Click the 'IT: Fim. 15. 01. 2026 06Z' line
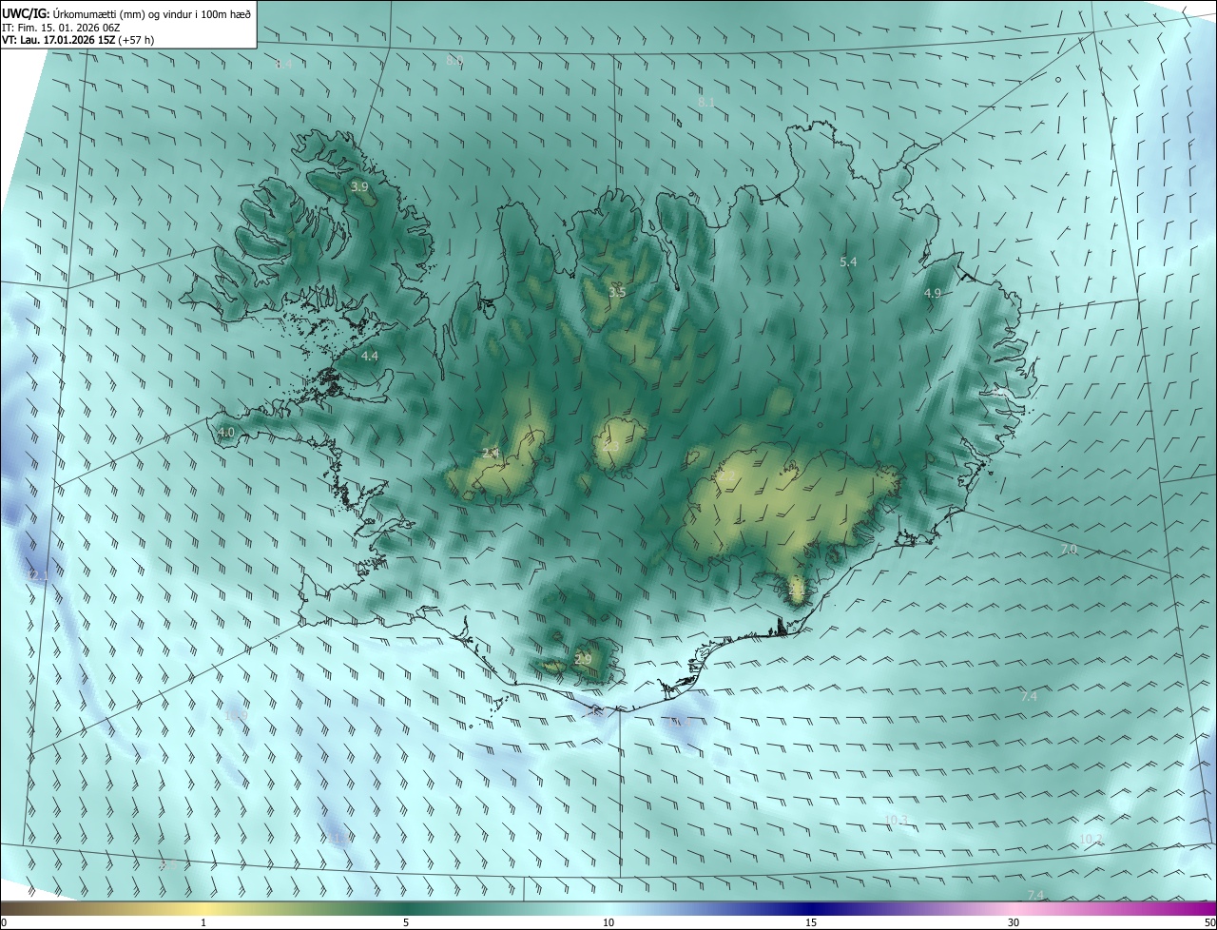The width and height of the screenshot is (1217, 930). [x=61, y=27]
